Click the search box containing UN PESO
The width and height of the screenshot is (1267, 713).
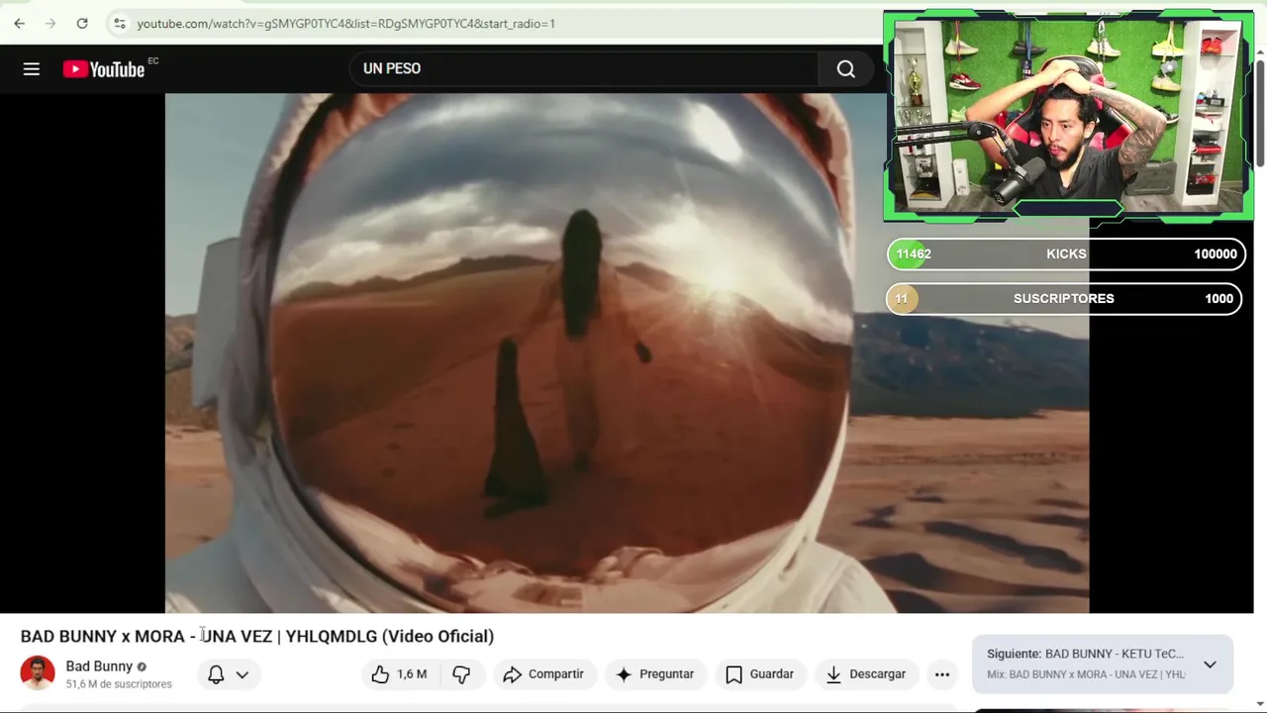click(584, 68)
